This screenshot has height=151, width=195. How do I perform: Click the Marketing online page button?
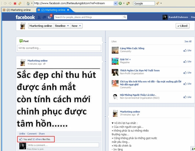pos(41,26)
